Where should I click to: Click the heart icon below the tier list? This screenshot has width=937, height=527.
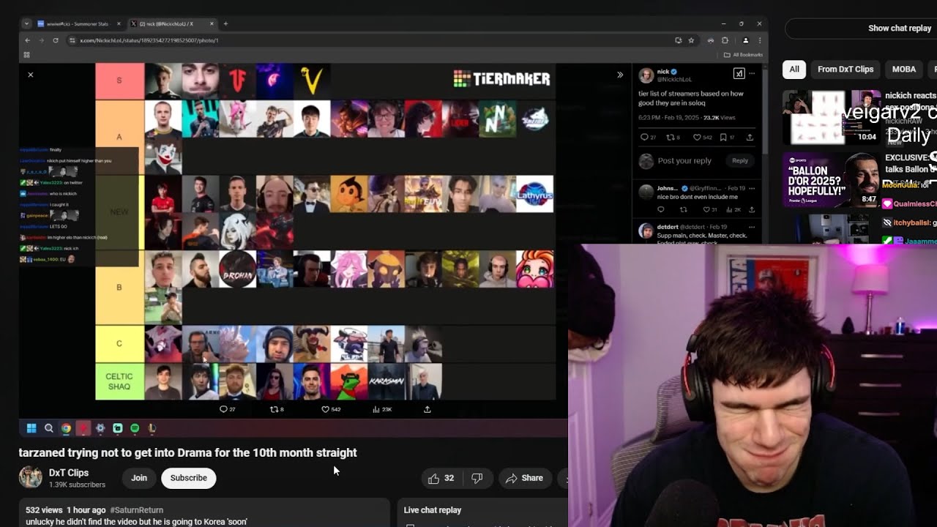click(x=326, y=409)
